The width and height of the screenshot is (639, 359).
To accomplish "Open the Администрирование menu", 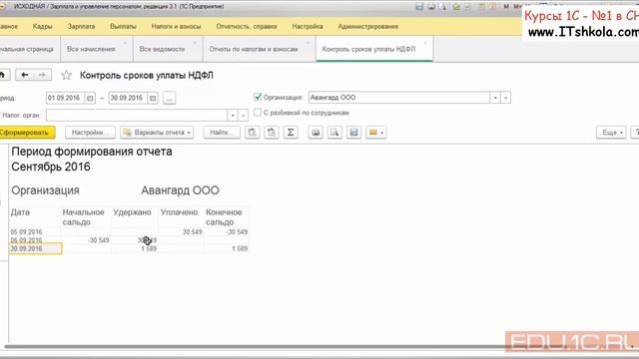I will point(368,27).
